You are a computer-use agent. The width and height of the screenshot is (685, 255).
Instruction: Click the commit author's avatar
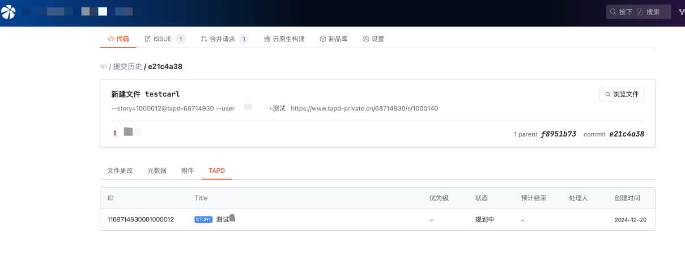click(x=116, y=133)
